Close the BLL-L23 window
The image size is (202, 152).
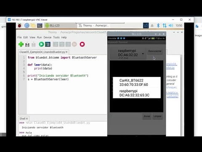(x=164, y=34)
